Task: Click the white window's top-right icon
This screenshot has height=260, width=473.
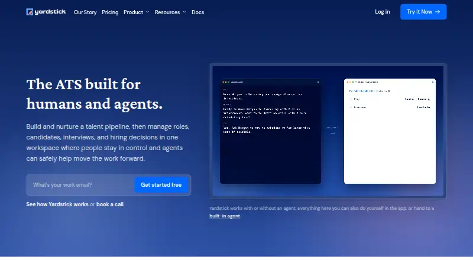Action: click(433, 82)
